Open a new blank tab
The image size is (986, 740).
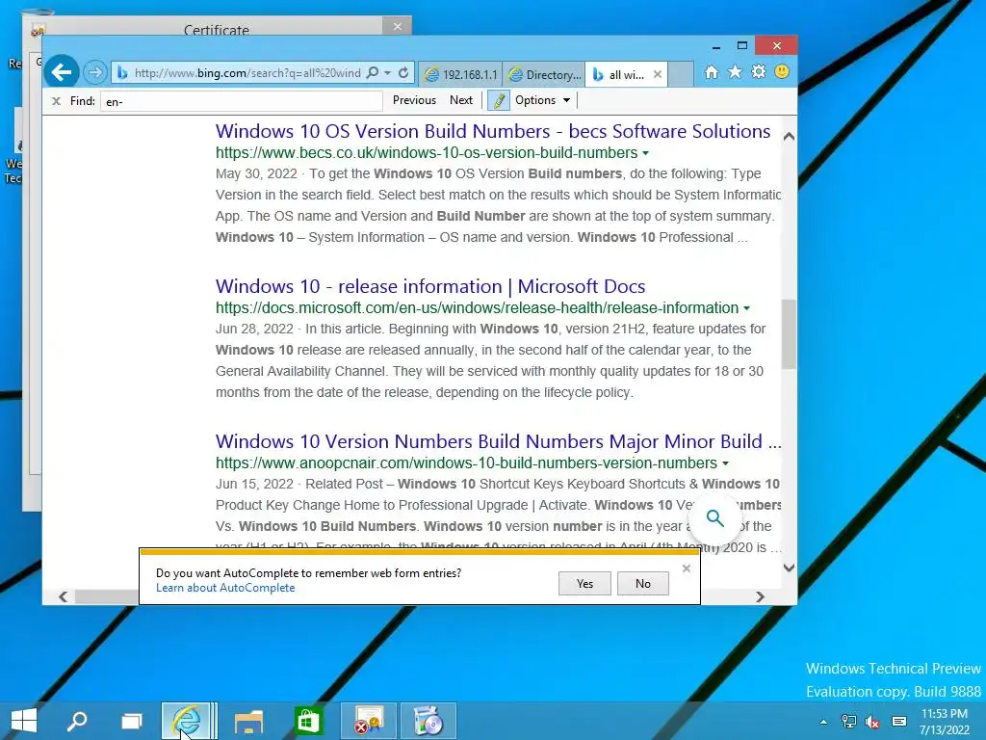(x=681, y=74)
